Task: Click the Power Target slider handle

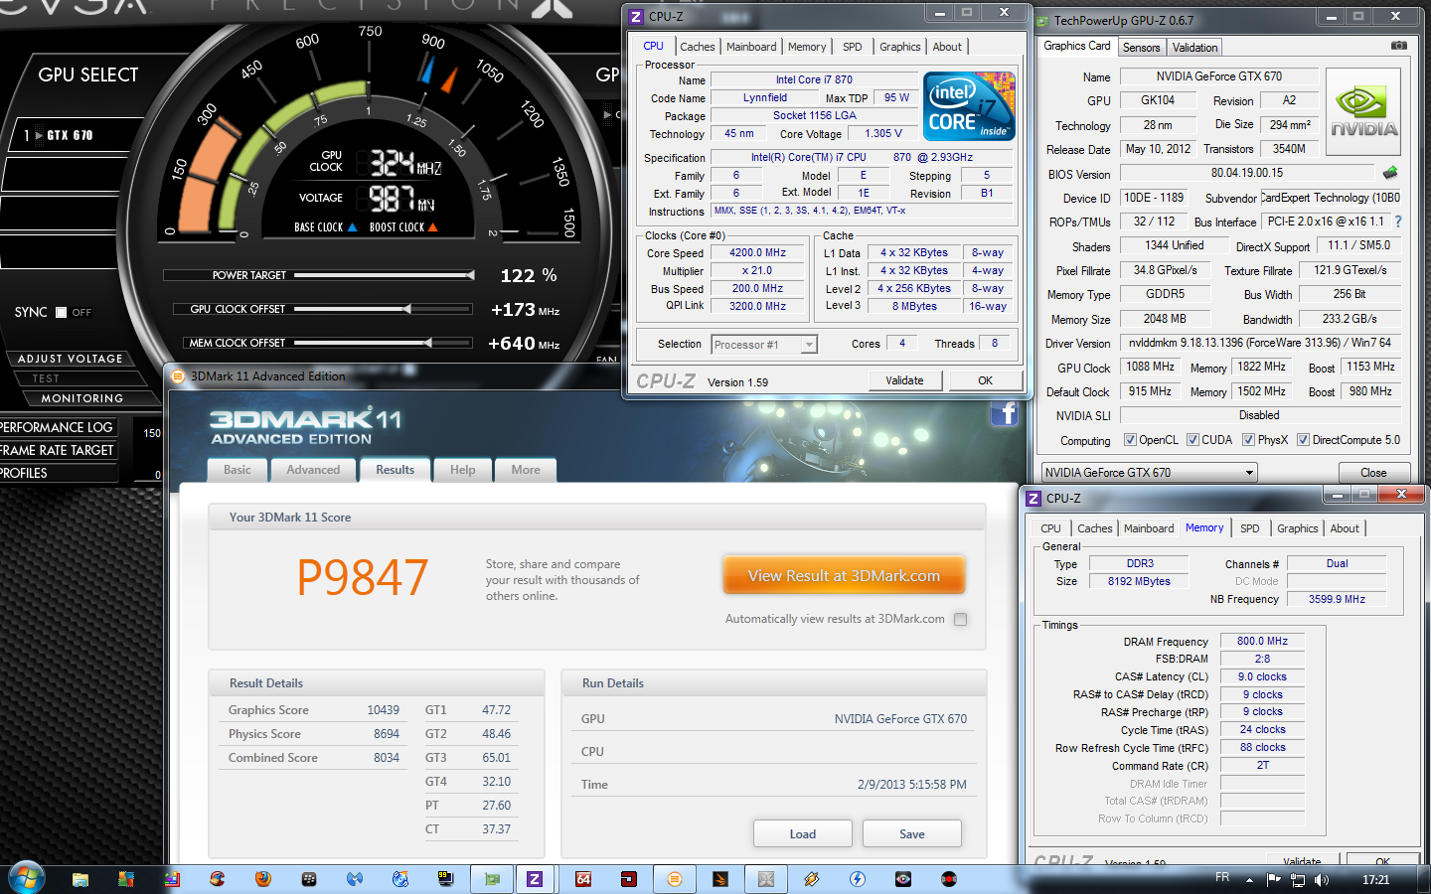Action: (470, 275)
